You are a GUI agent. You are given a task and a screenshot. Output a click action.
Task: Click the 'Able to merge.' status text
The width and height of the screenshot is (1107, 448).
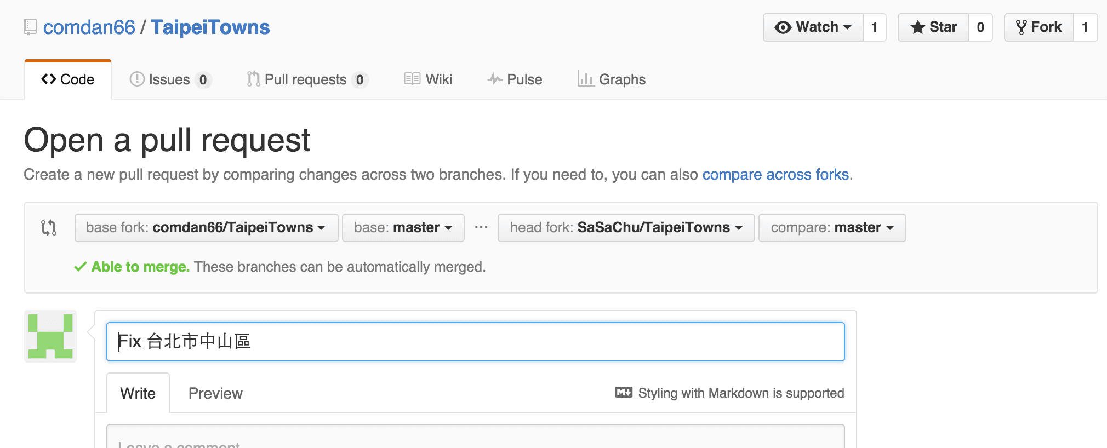click(140, 267)
